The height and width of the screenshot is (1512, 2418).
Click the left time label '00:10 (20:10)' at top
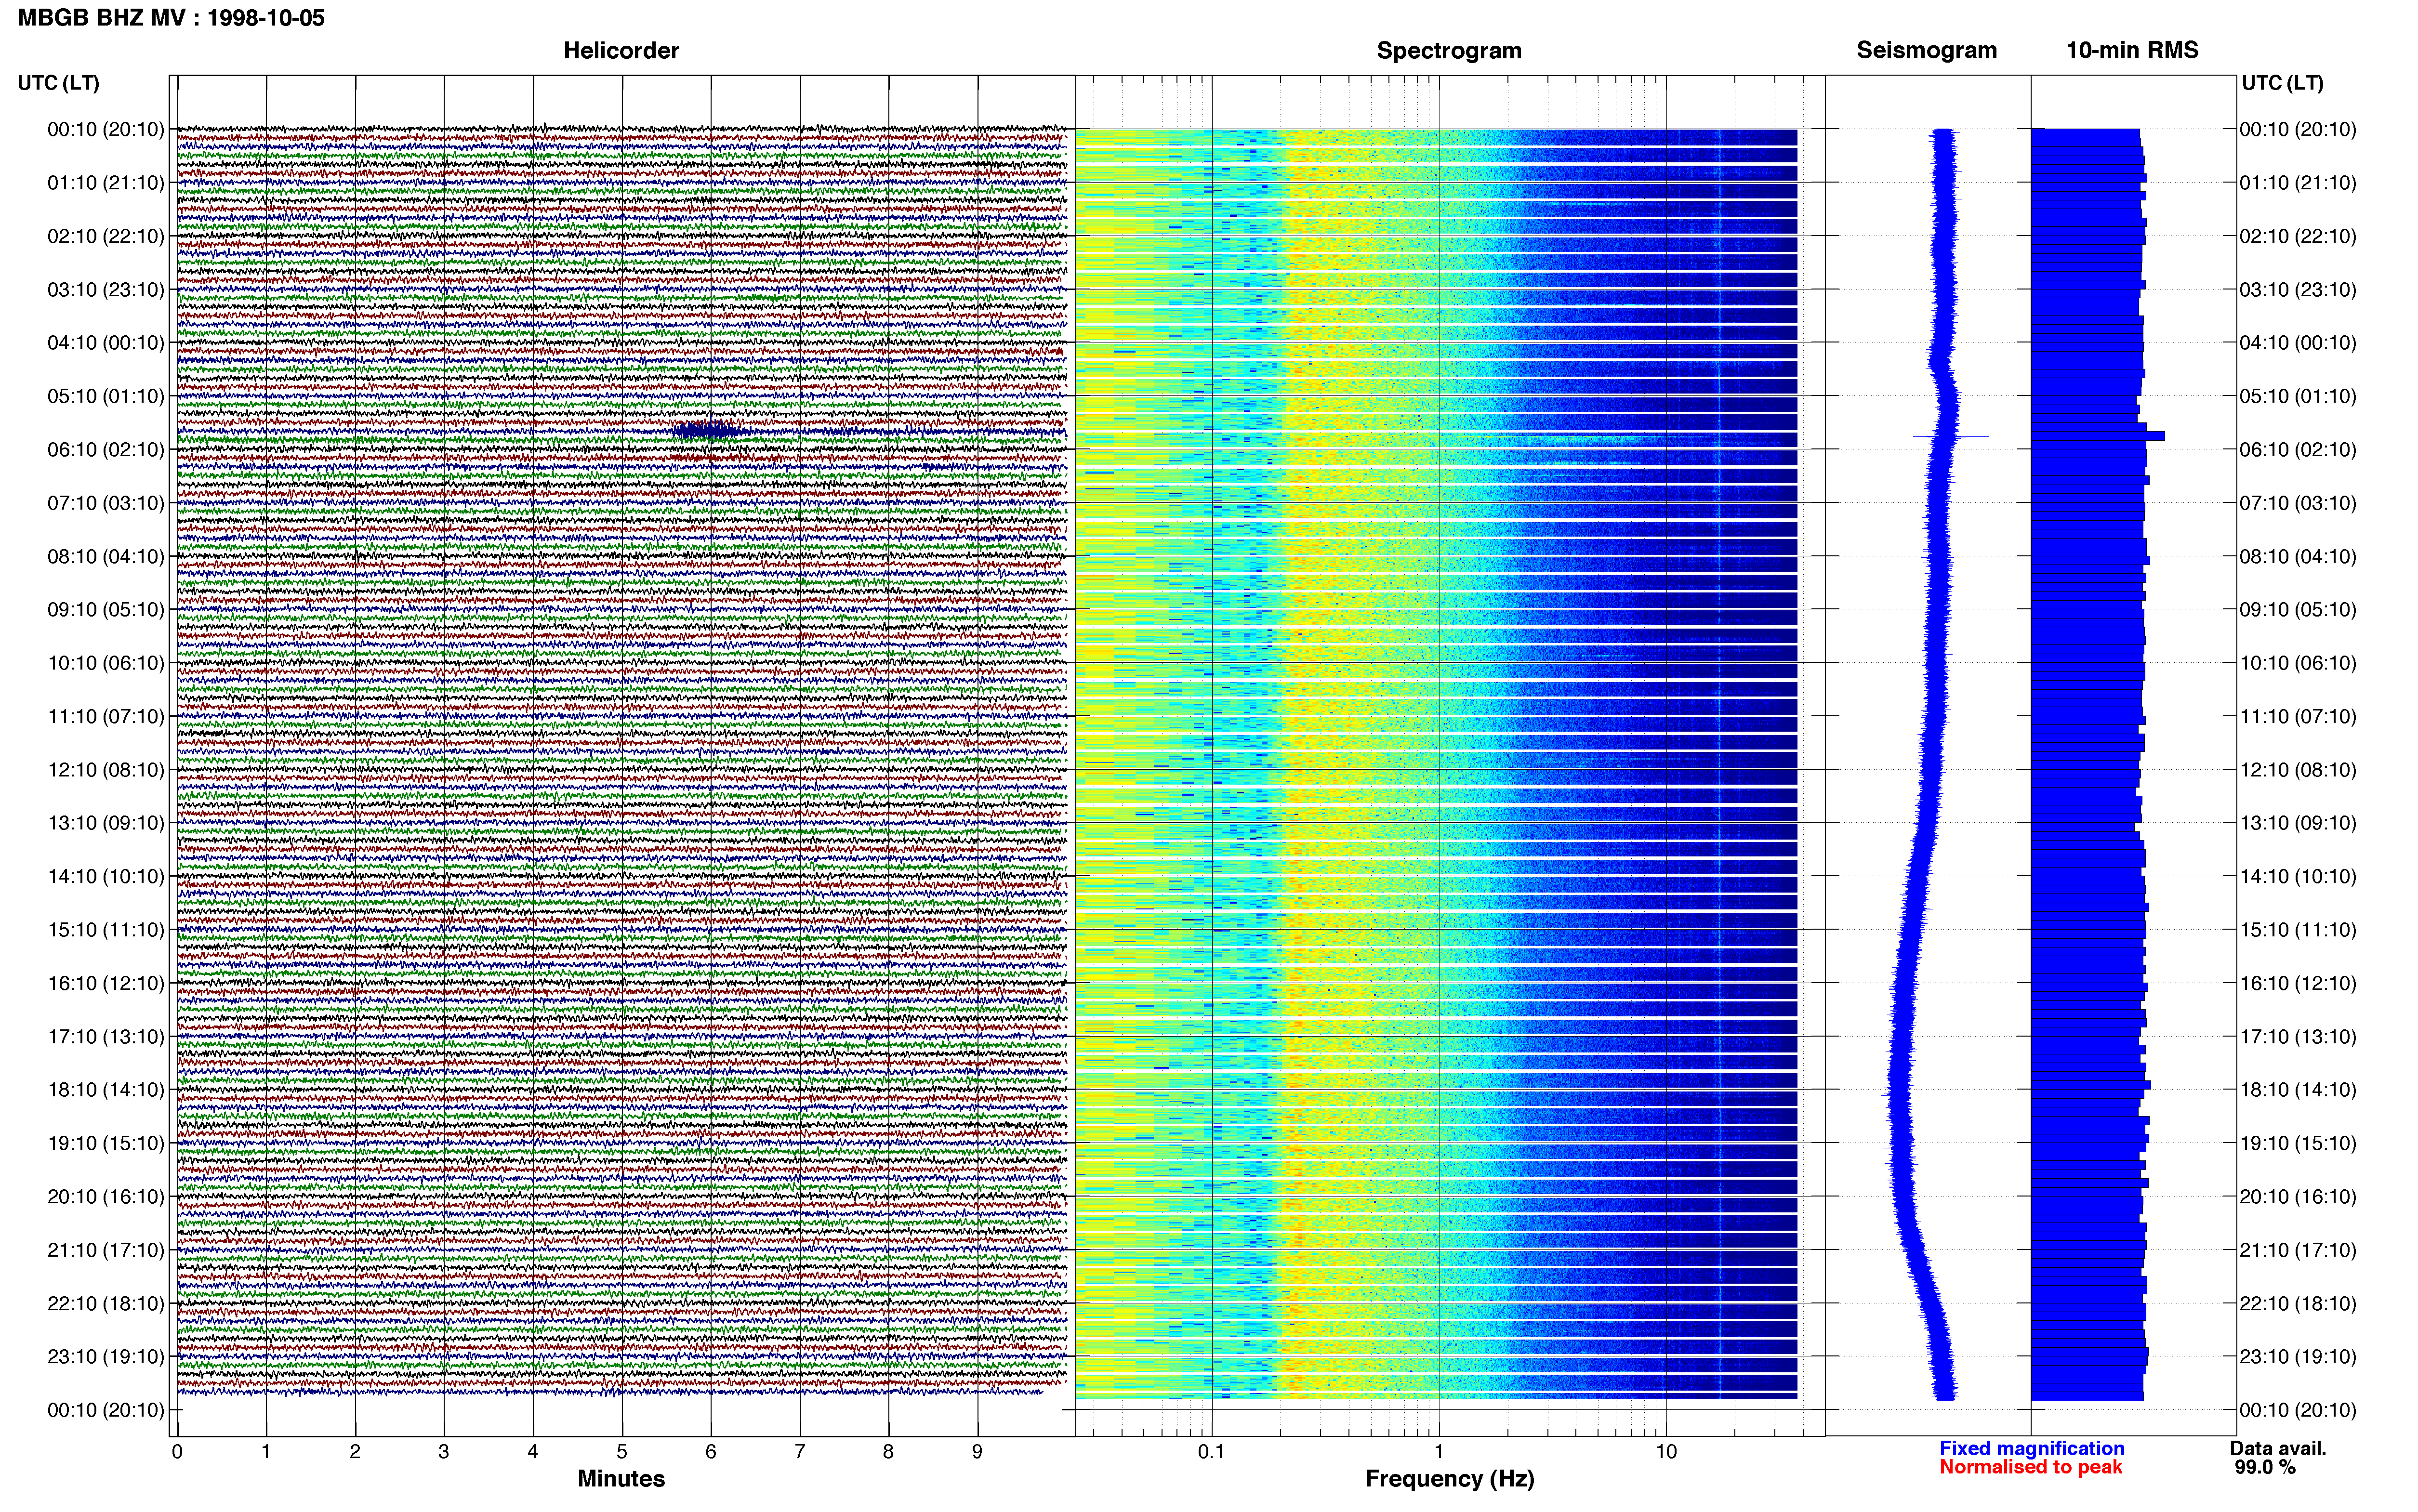pyautogui.click(x=105, y=129)
